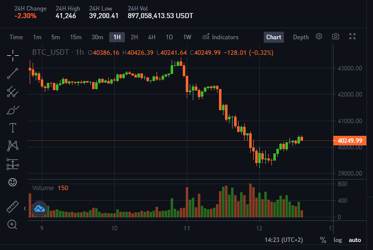Click the close price C40249.99 readout
The width and height of the screenshot is (373, 250).
205,52
